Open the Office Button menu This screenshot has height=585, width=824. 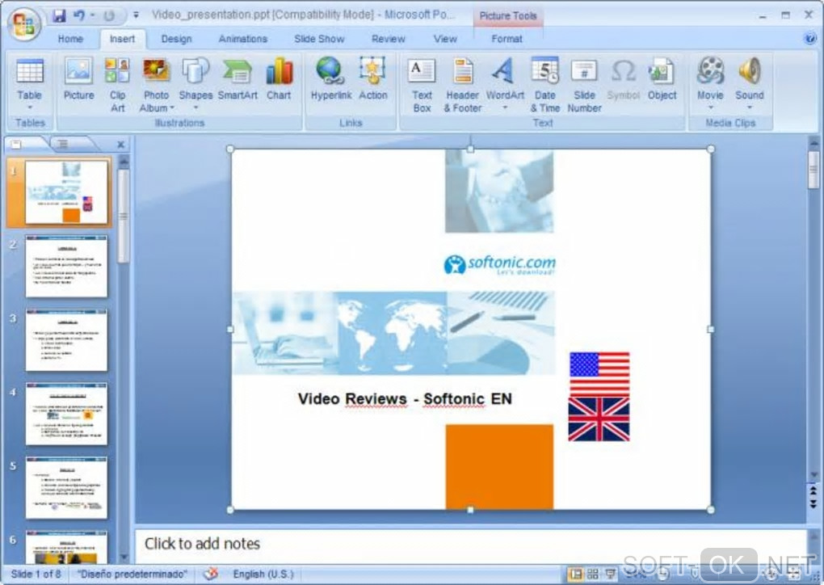tap(24, 24)
